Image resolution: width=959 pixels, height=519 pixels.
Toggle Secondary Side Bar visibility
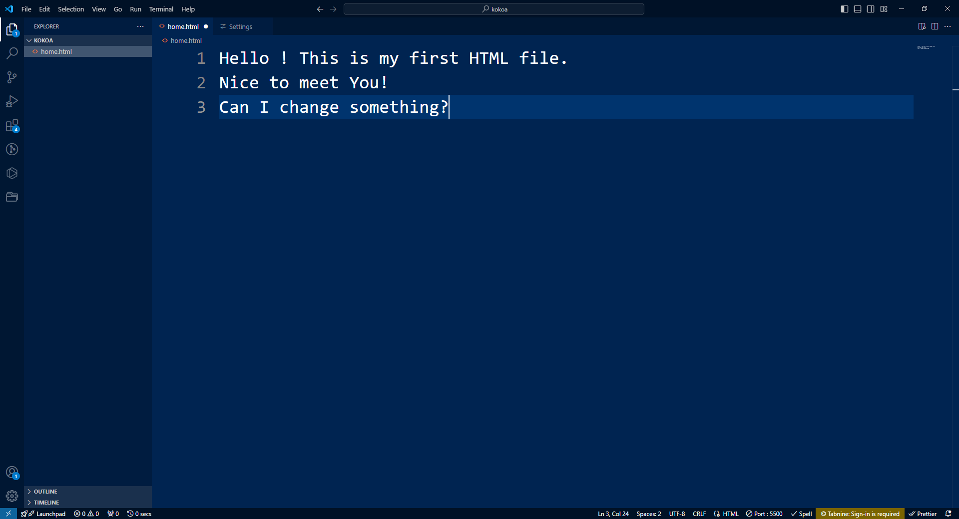tap(871, 9)
